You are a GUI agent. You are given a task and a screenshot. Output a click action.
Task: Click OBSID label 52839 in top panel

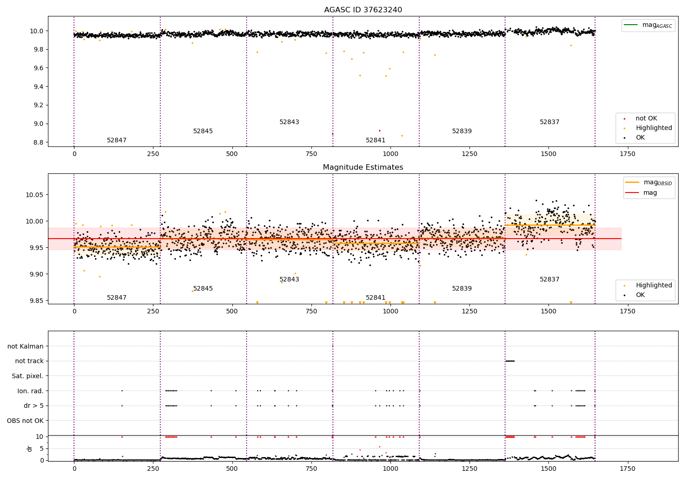(462, 131)
